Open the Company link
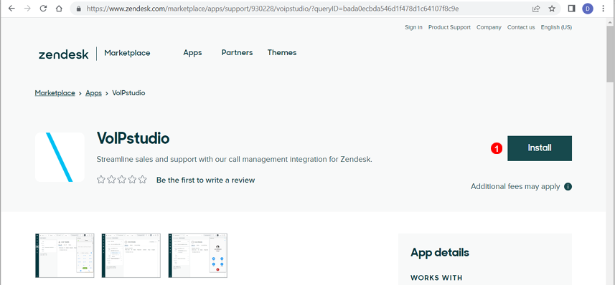This screenshot has width=615, height=285. (x=489, y=27)
